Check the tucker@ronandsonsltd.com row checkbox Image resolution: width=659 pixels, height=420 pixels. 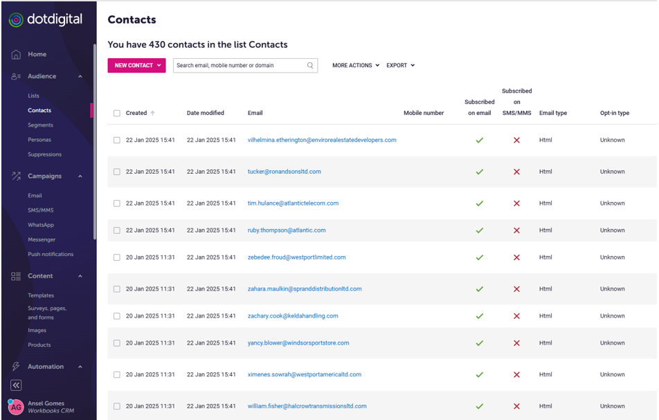click(x=117, y=172)
